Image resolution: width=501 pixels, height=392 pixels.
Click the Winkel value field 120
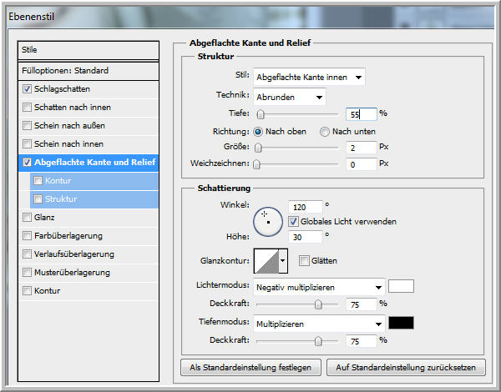point(305,207)
